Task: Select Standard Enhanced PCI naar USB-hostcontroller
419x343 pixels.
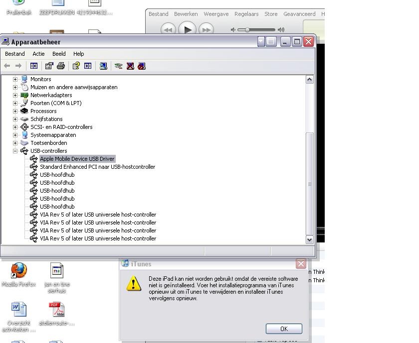Action: tap(98, 167)
